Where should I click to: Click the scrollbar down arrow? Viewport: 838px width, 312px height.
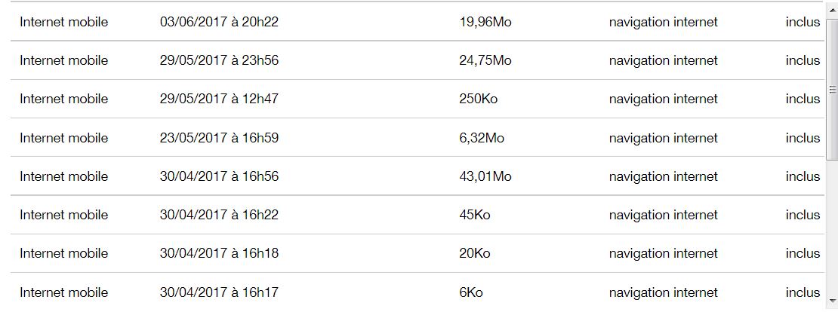(832, 305)
